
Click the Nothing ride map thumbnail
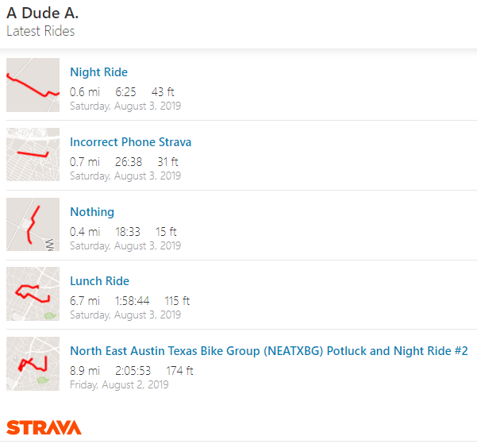click(33, 224)
